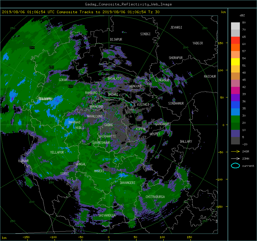The height and width of the screenshot is (241, 257).
Task: Click the CHITRADURGA city label
Action: coord(155,197)
